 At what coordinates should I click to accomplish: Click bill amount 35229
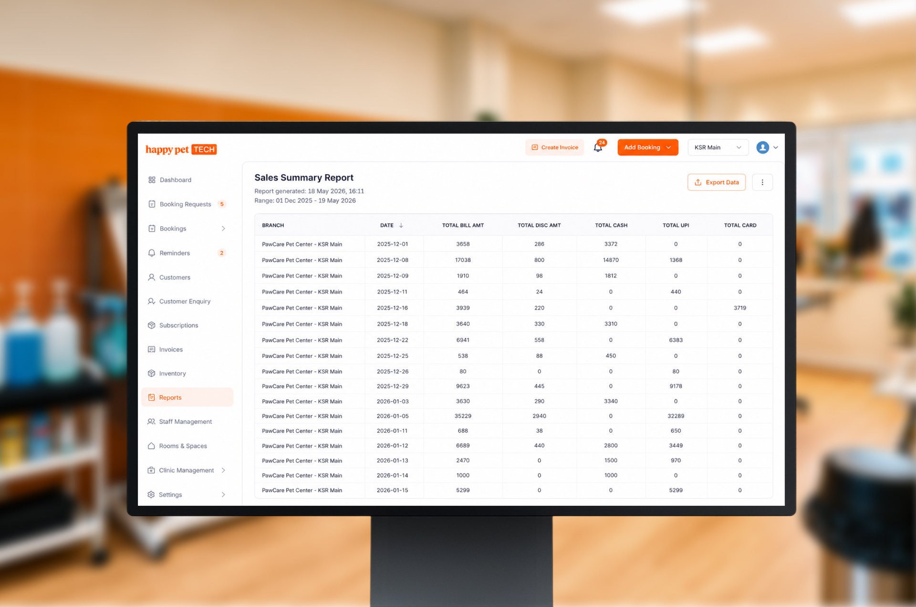click(463, 416)
